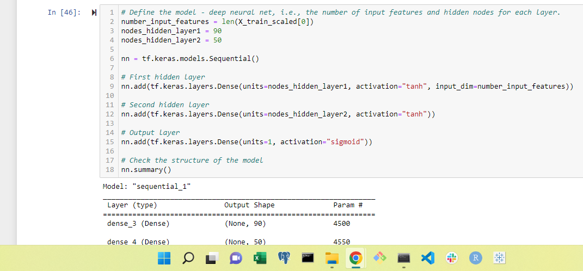
Task: Select the In [46] cell prompt
Action: [64, 13]
